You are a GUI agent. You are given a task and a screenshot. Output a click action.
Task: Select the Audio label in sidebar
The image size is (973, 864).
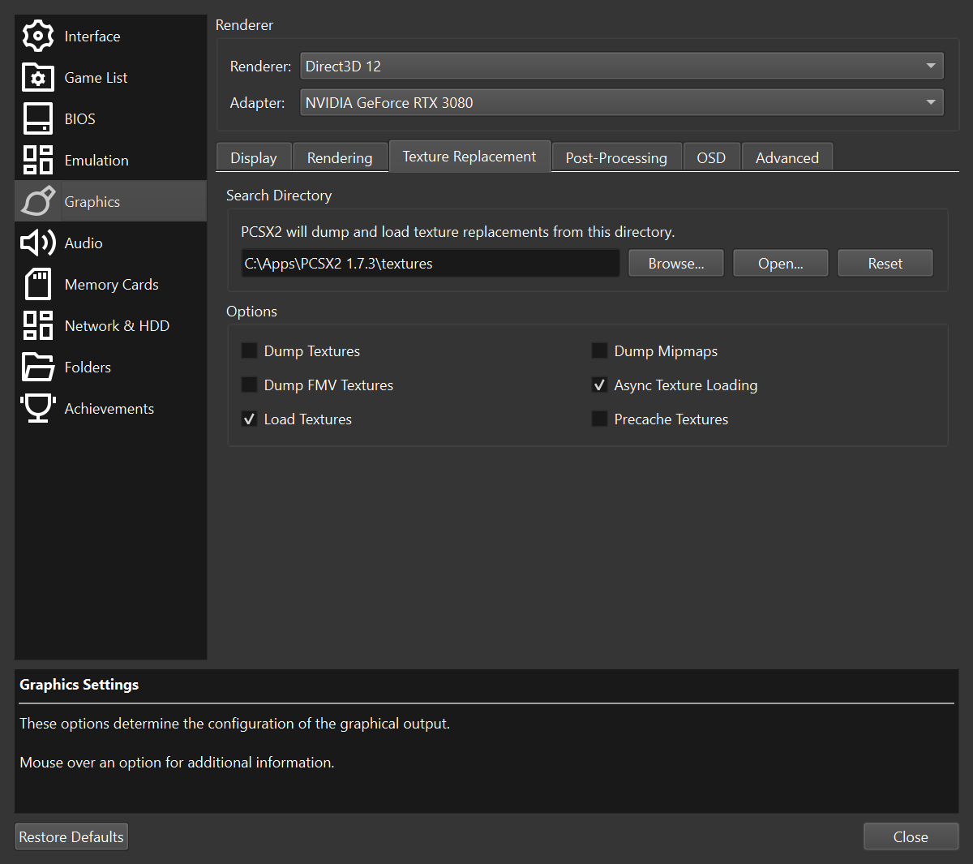click(x=84, y=243)
